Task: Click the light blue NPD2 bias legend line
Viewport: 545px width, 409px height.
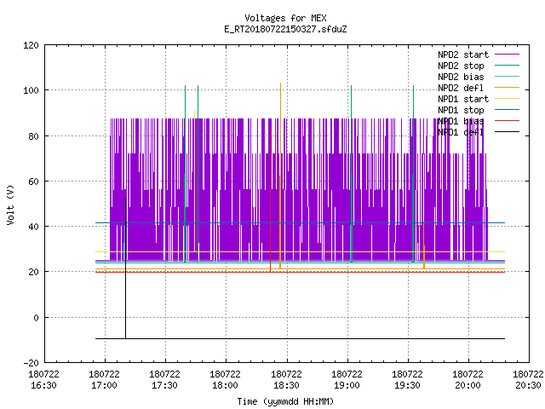Action: coord(507,76)
